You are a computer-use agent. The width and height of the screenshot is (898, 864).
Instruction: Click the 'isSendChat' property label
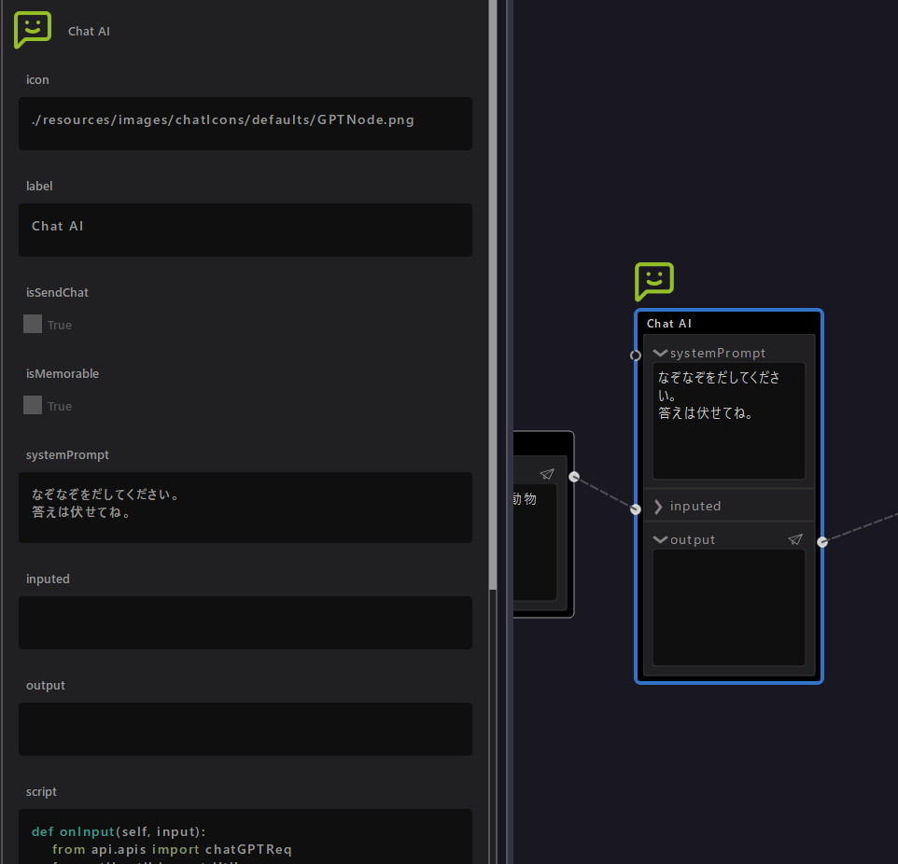pyautogui.click(x=57, y=293)
